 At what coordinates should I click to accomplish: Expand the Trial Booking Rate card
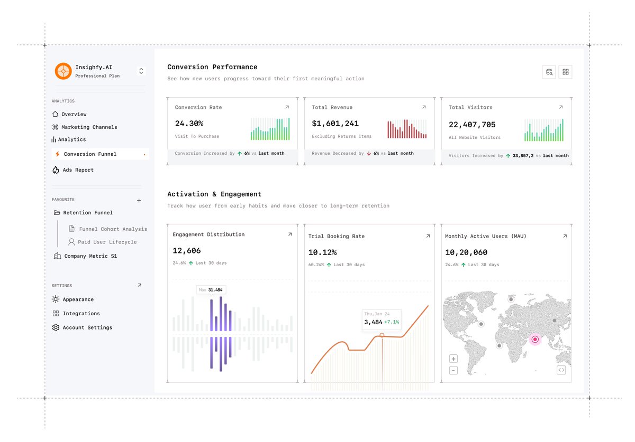pos(428,236)
